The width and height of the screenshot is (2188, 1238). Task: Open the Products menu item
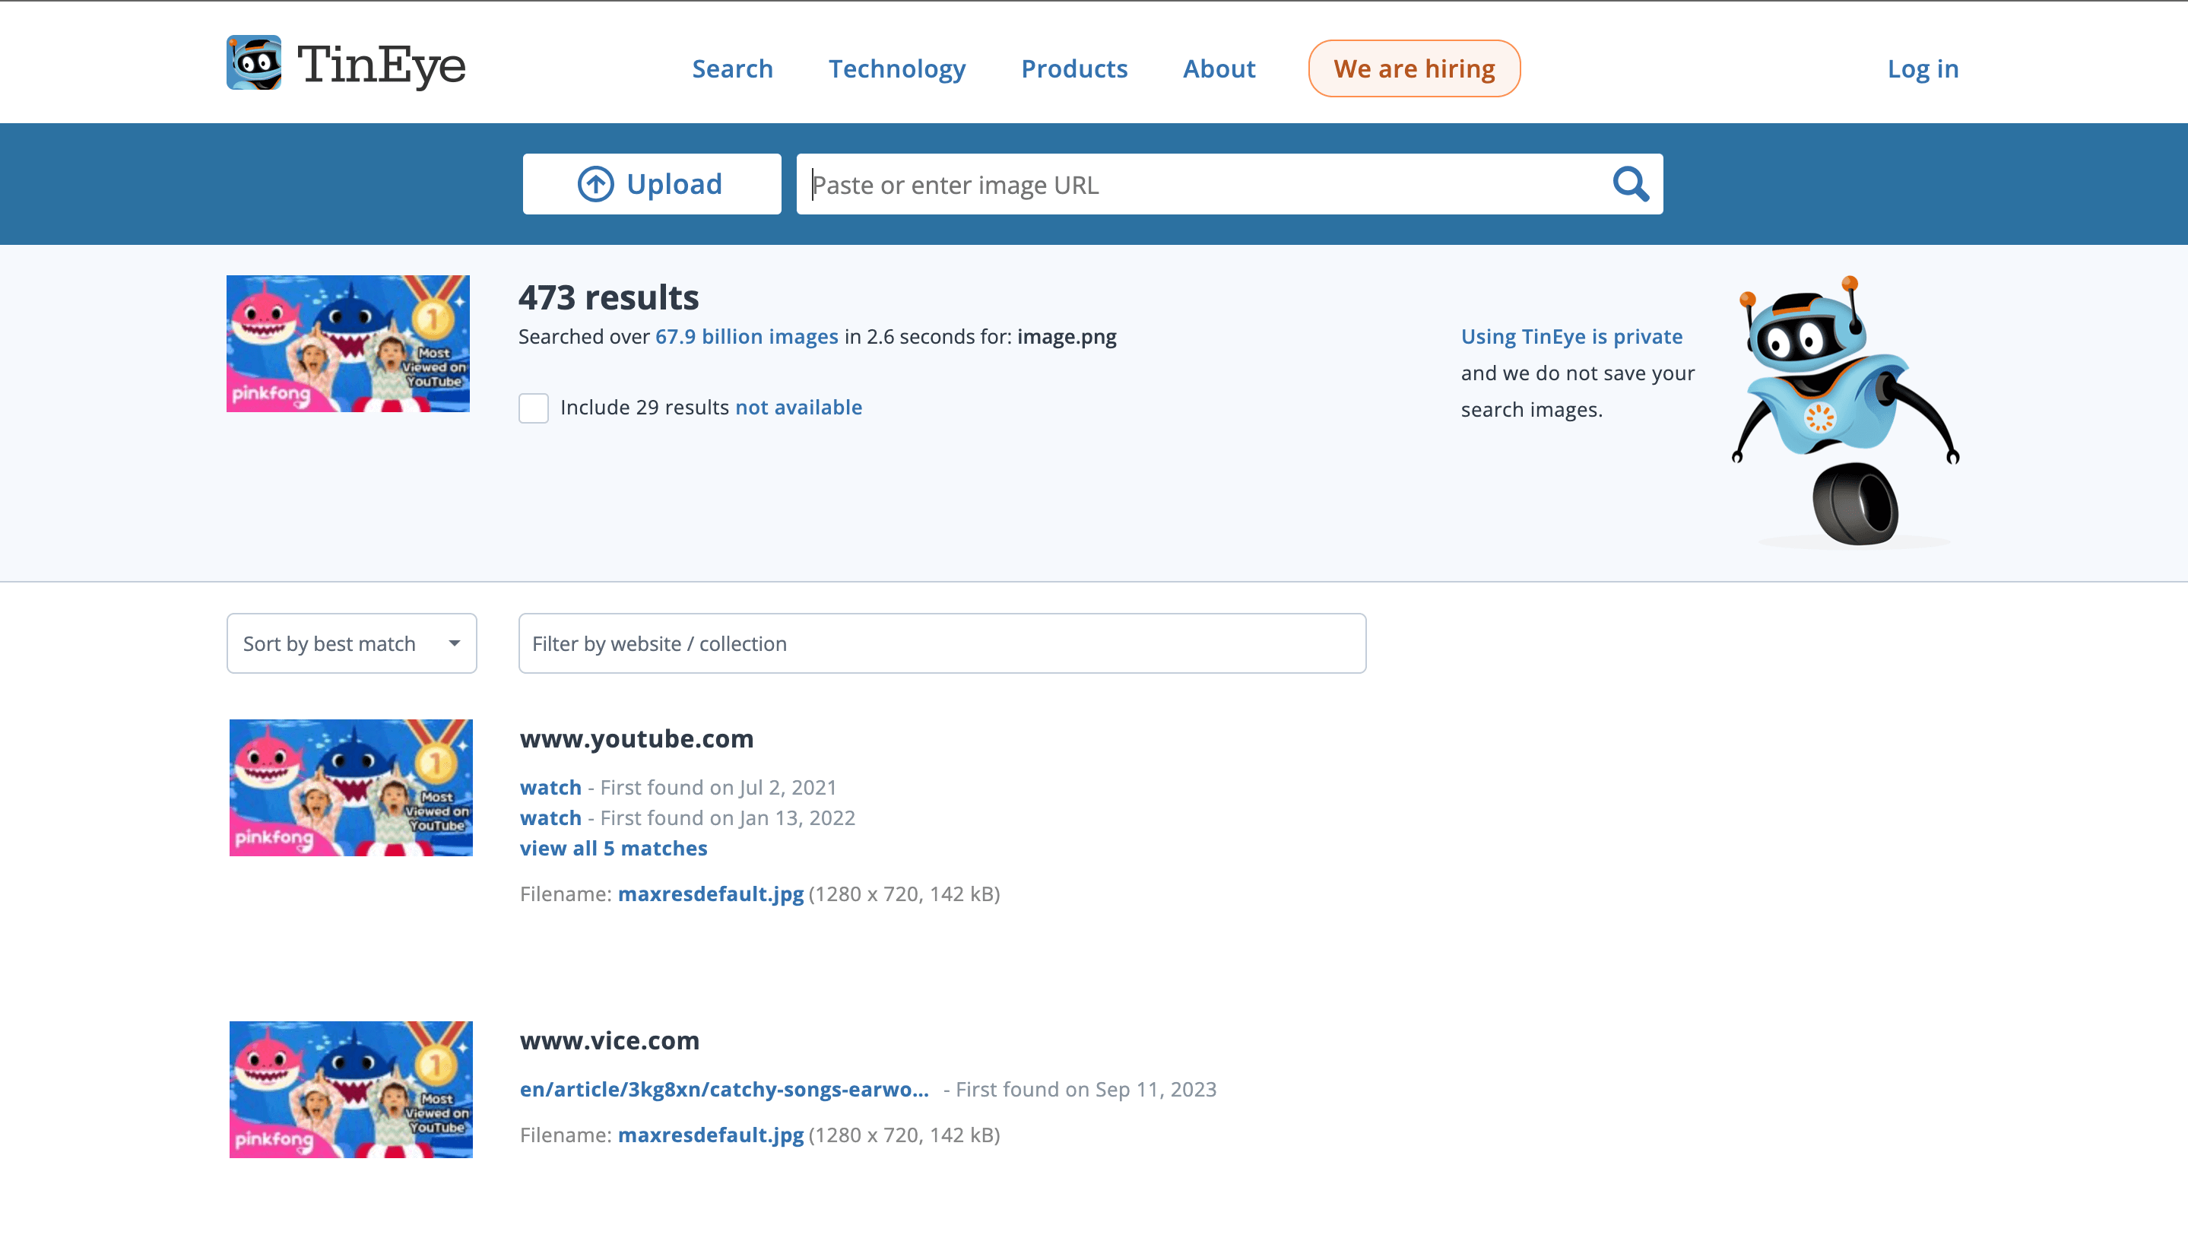pyautogui.click(x=1073, y=69)
